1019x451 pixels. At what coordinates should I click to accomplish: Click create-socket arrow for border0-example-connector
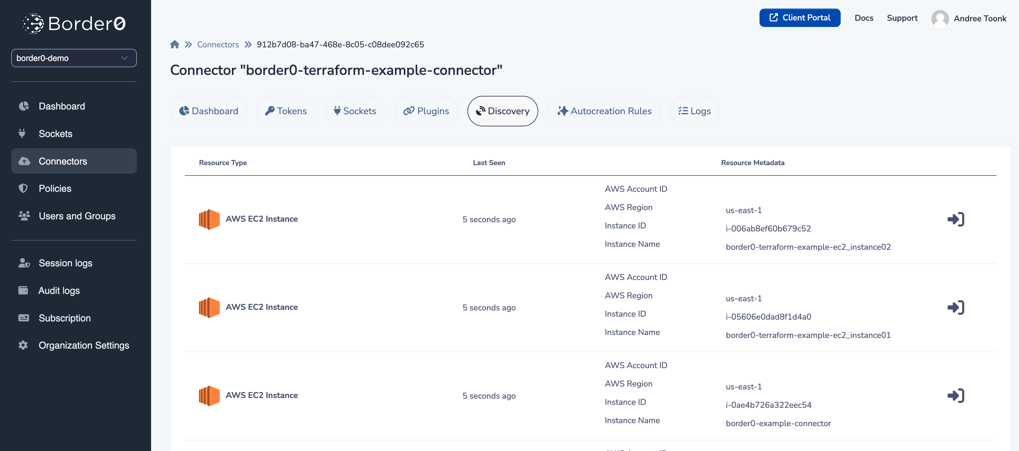point(956,396)
